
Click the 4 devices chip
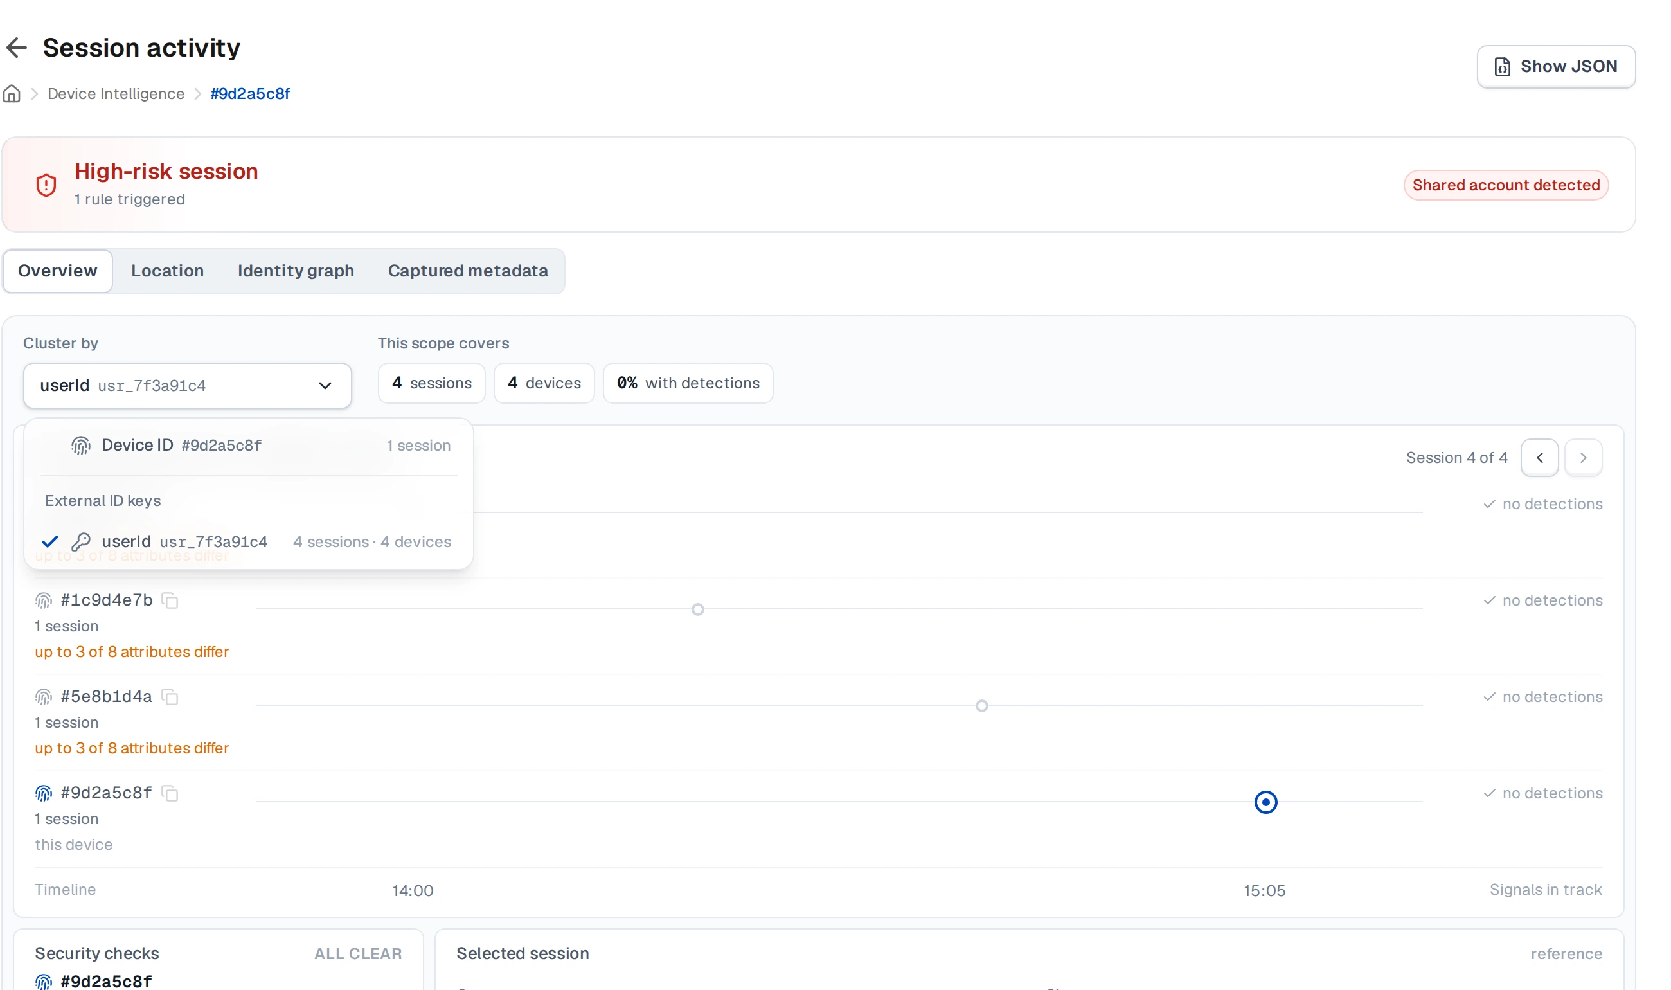tap(544, 383)
